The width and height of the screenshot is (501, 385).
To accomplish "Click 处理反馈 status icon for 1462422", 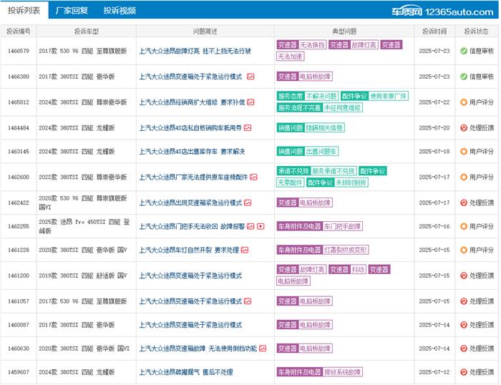I will point(464,203).
